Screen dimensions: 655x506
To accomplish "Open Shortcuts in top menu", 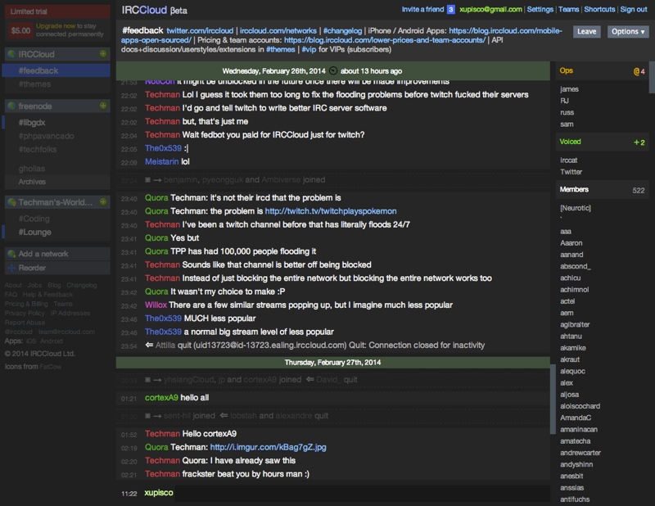I will tap(599, 9).
